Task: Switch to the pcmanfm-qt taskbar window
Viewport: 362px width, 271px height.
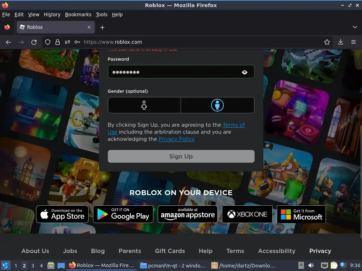Action: [x=173, y=265]
